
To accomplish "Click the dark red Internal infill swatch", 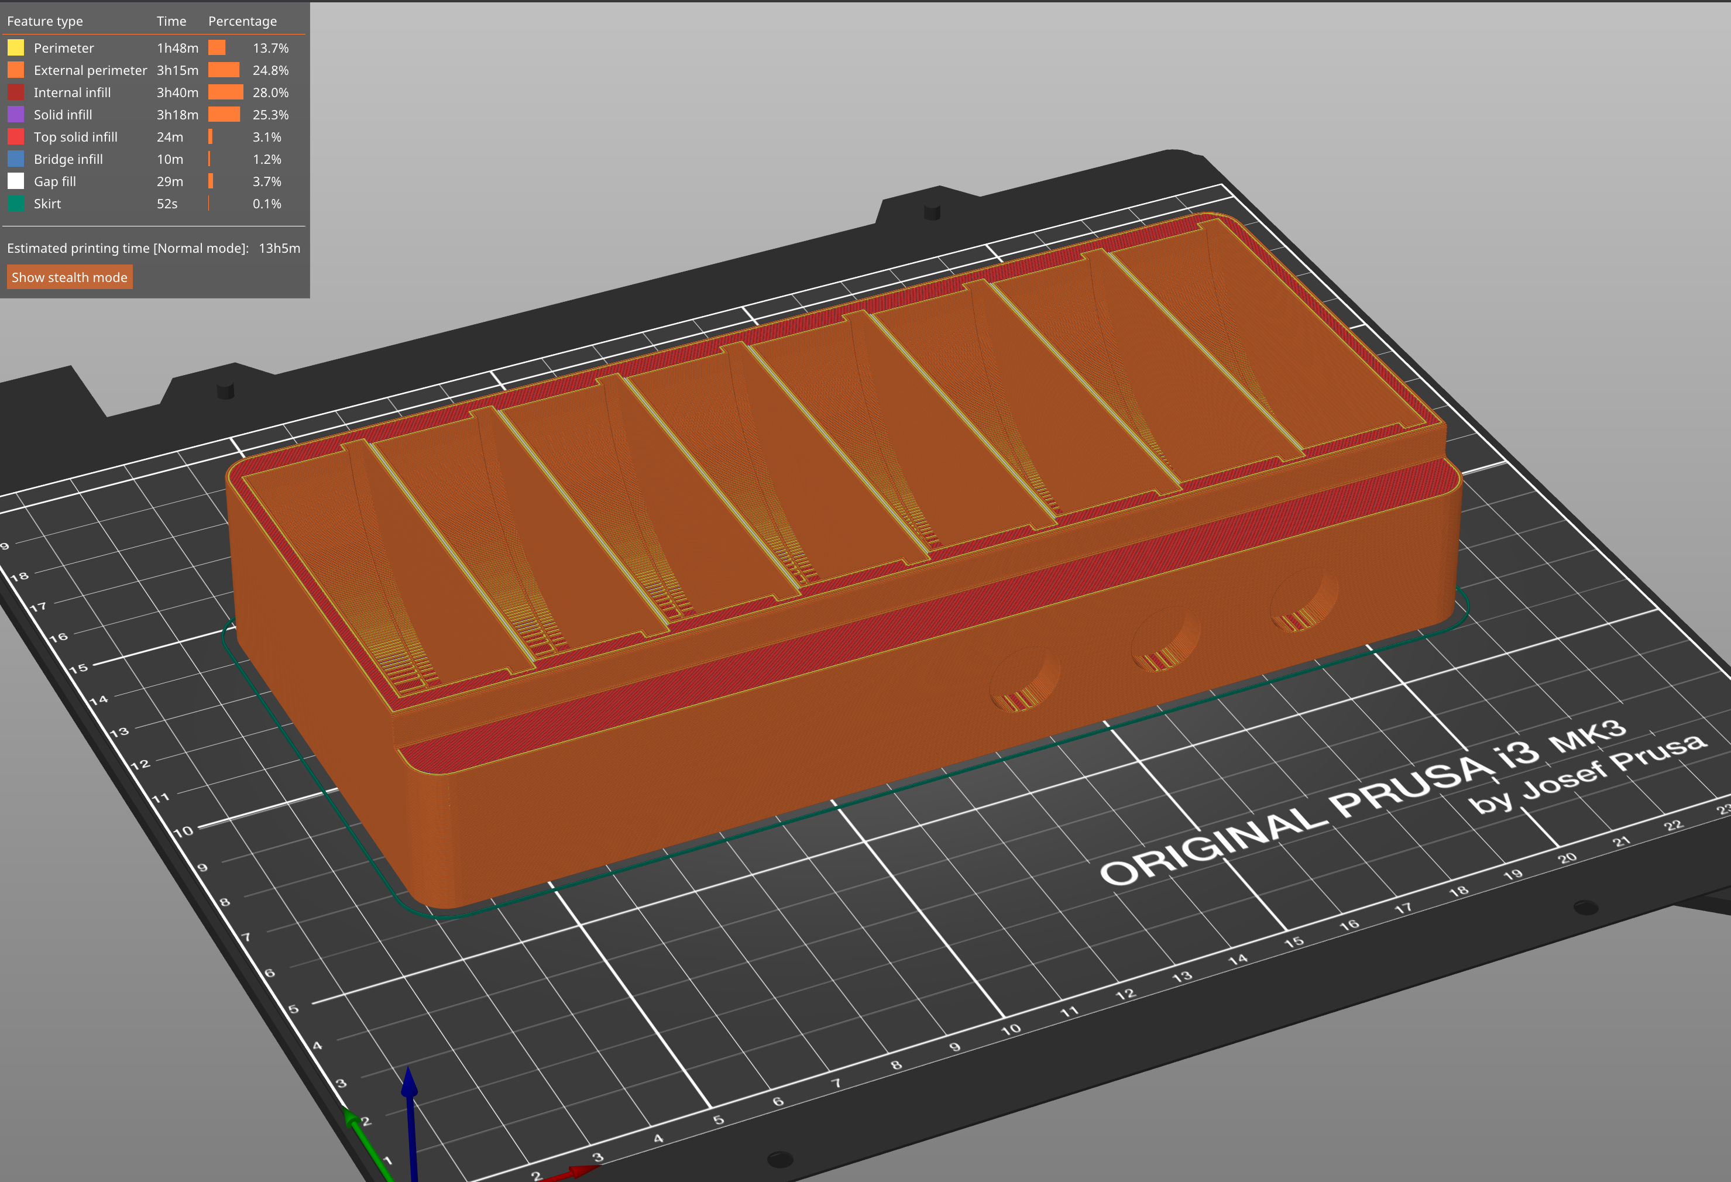I will [x=16, y=92].
